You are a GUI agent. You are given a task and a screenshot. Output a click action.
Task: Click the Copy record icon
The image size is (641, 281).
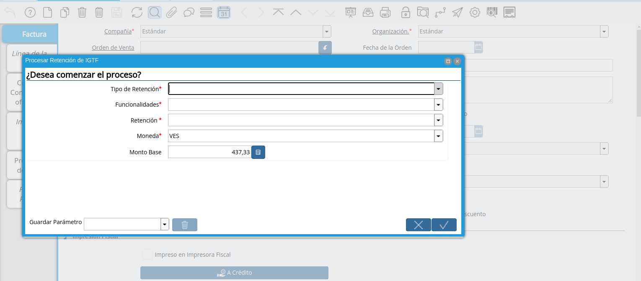pyautogui.click(x=65, y=13)
